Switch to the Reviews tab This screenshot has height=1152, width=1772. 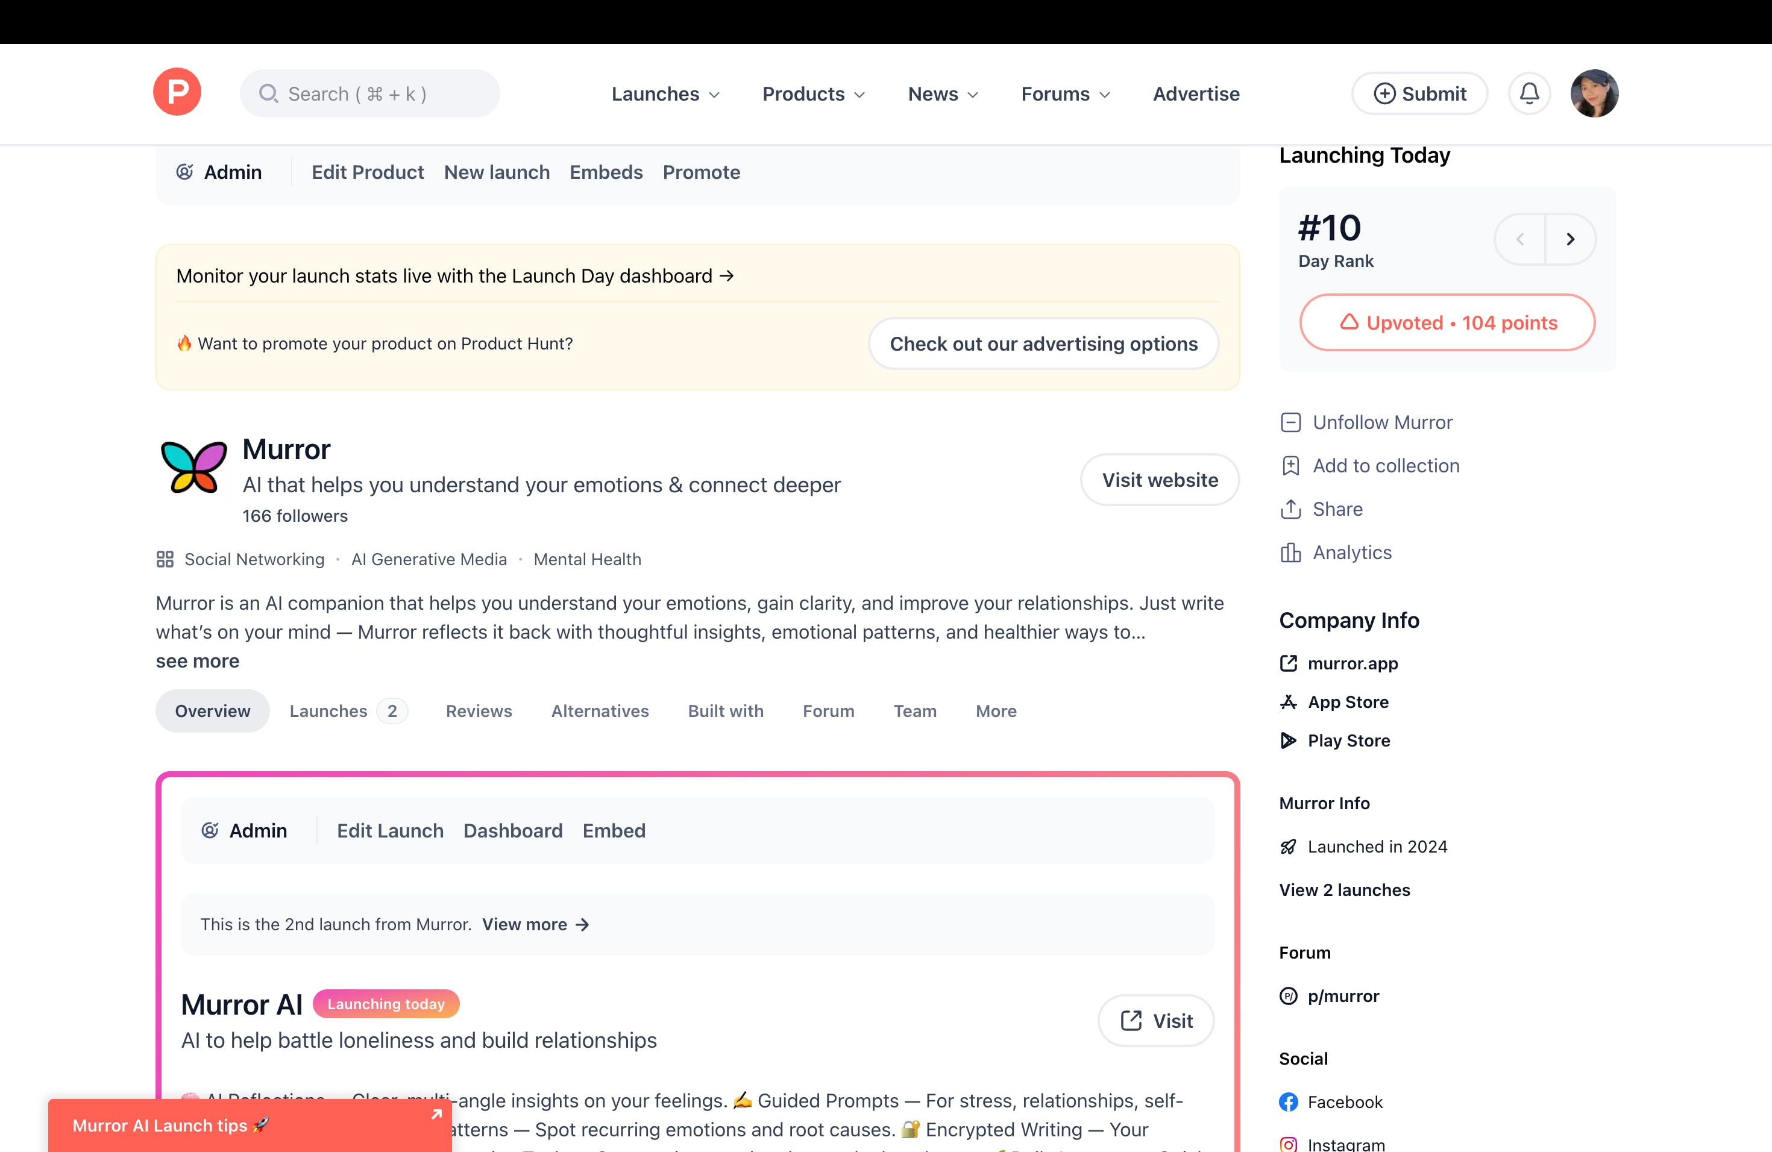tap(479, 711)
